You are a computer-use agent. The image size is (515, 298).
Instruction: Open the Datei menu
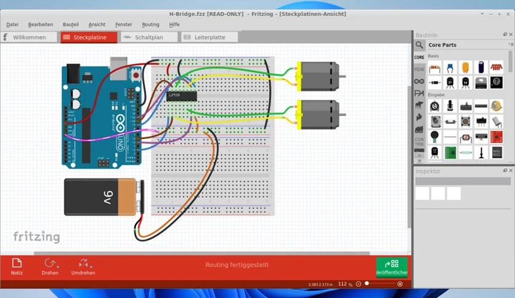coord(12,24)
